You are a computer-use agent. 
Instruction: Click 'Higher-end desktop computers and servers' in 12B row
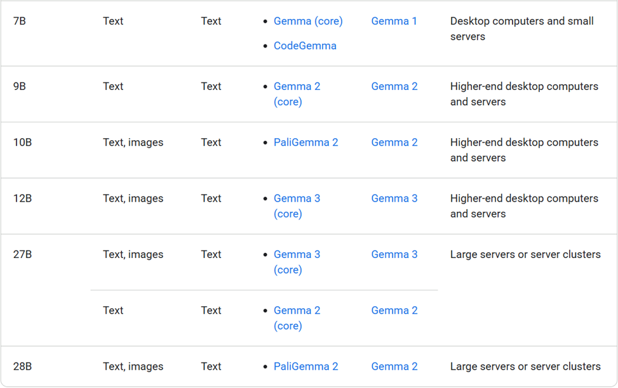point(524,206)
